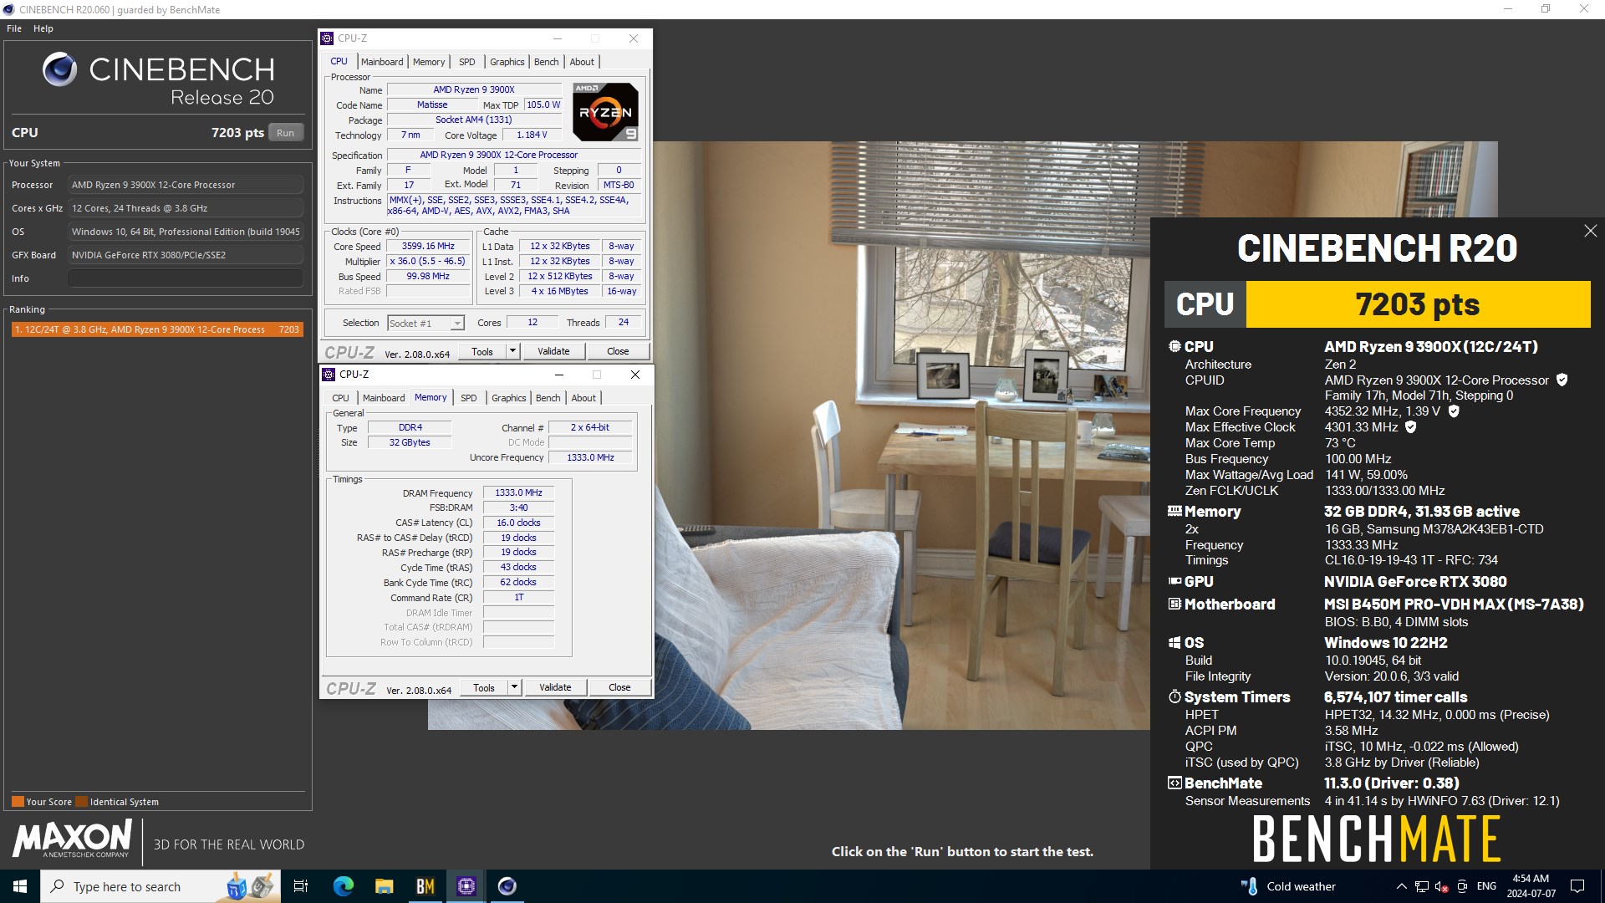This screenshot has height=903, width=1605.
Task: Click the System Timers clock icon
Action: [x=1174, y=696]
